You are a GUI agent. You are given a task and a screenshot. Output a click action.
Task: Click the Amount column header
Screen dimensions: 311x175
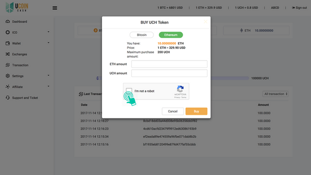(x=263, y=105)
